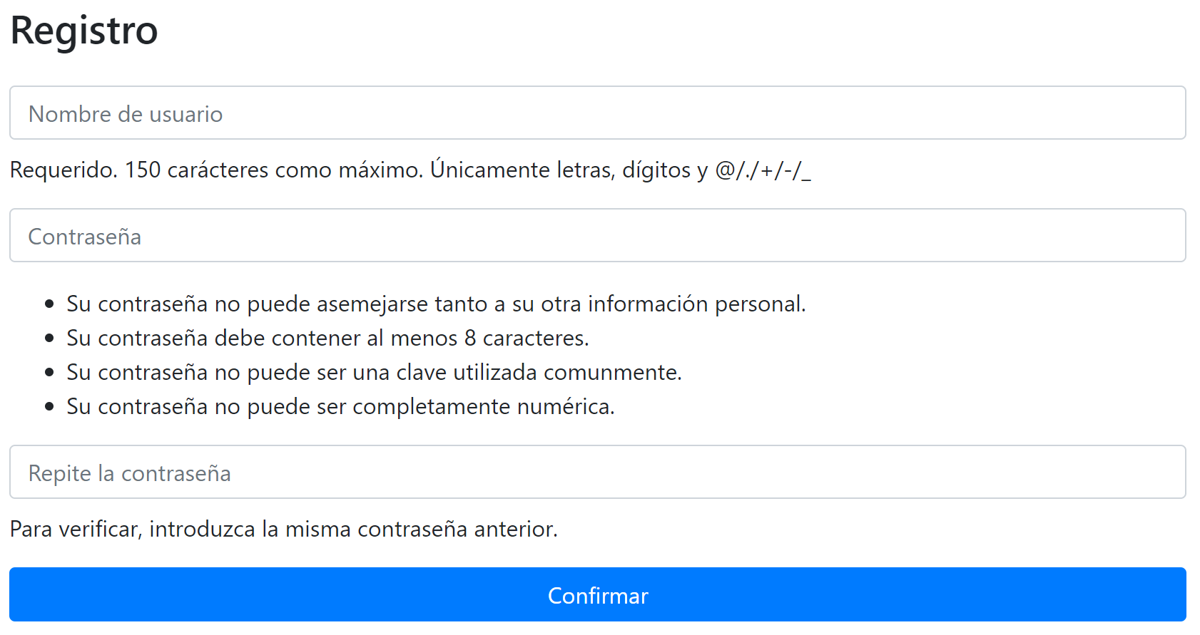Click the Registro page heading

tap(84, 31)
